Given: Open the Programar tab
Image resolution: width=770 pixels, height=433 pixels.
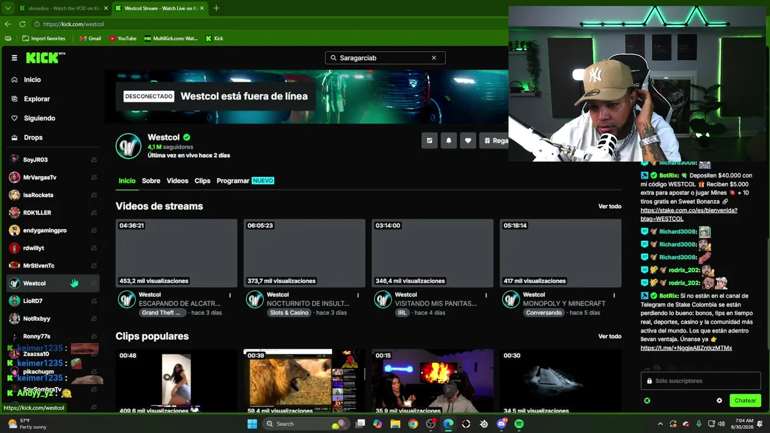Looking at the screenshot, I should coord(245,180).
